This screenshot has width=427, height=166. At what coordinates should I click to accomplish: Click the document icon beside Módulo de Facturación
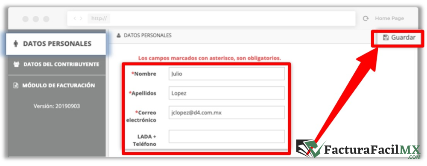[16, 86]
